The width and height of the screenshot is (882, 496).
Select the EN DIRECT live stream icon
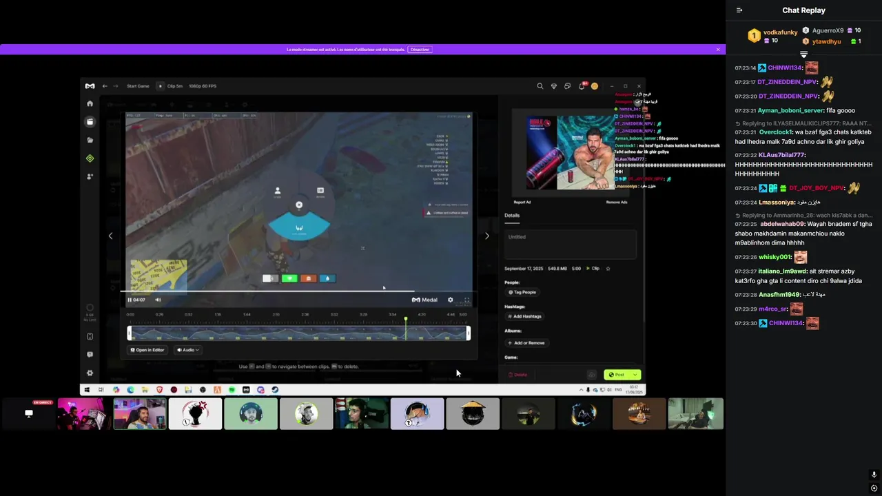coord(29,413)
